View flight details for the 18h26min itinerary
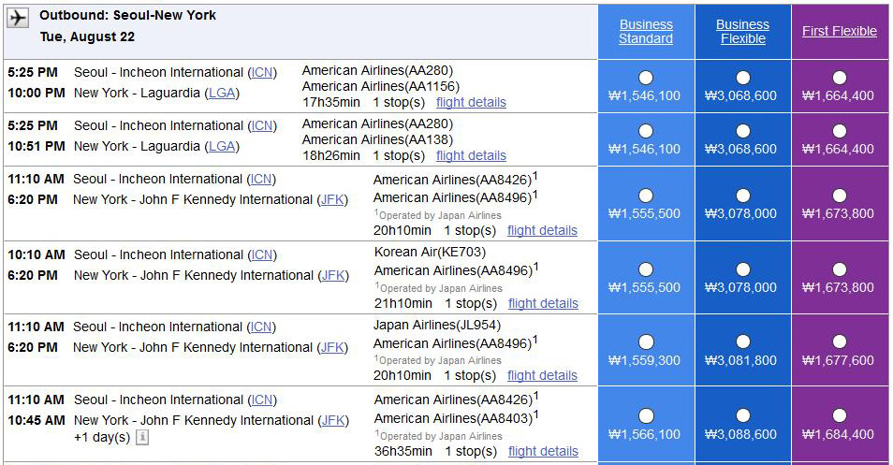893x465 pixels. coord(471,156)
